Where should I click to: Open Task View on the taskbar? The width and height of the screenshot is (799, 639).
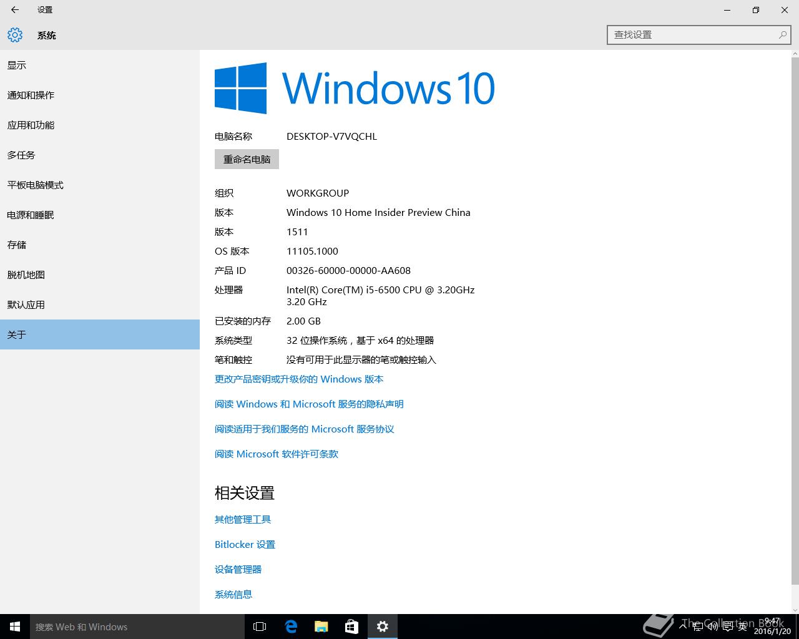(260, 627)
